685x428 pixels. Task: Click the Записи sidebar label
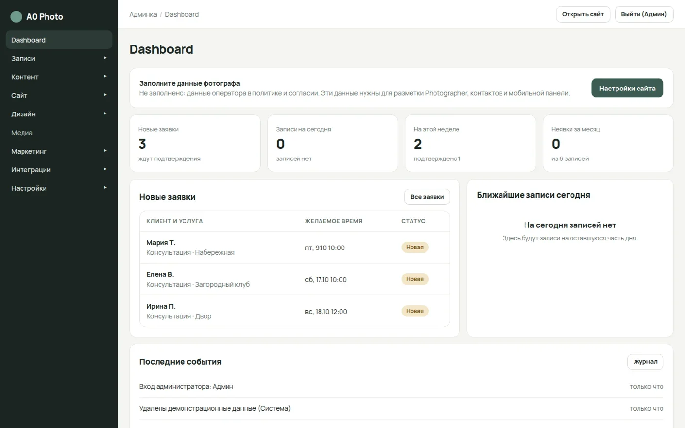click(x=23, y=59)
